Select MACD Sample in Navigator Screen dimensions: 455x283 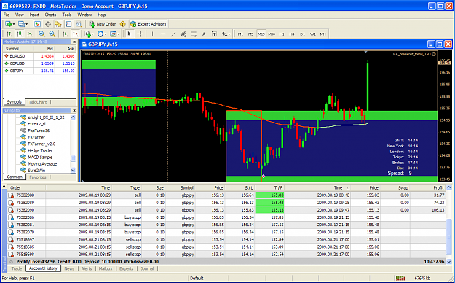(x=40, y=157)
